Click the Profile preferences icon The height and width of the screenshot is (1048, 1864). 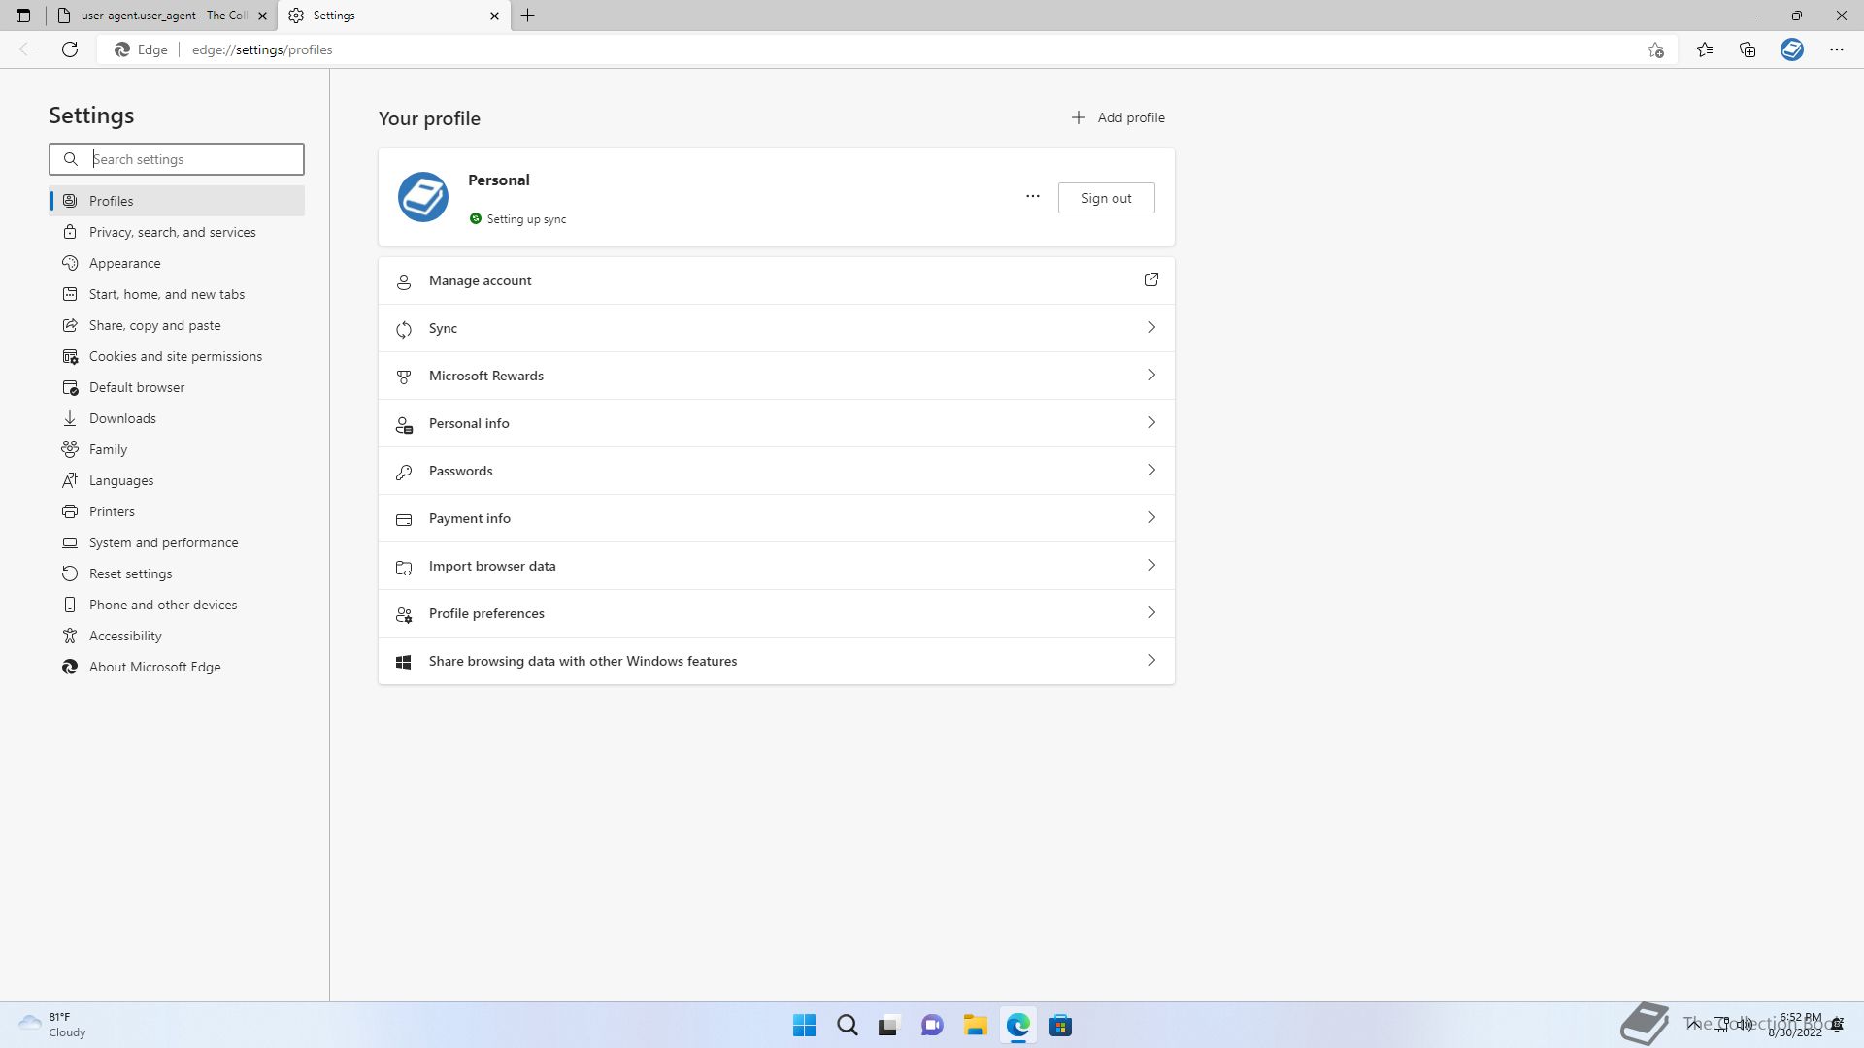point(404,614)
